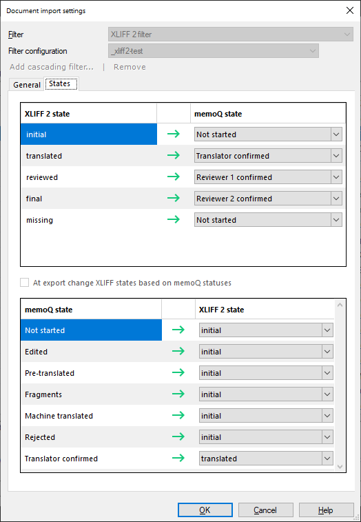Close the Document import settings dialog
Viewport: 361px width, 522px height.
[x=350, y=10]
